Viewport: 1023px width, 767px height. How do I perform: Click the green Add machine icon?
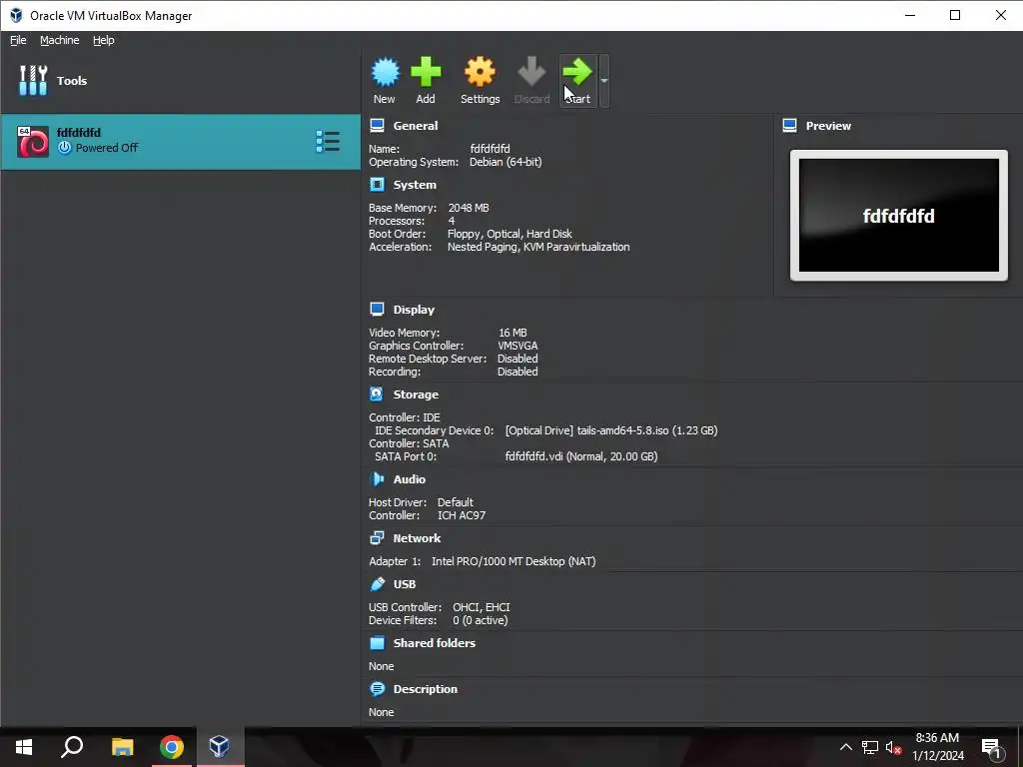tap(426, 72)
